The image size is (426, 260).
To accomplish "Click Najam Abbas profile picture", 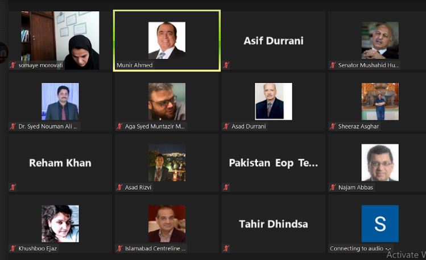I will pos(380,162).
